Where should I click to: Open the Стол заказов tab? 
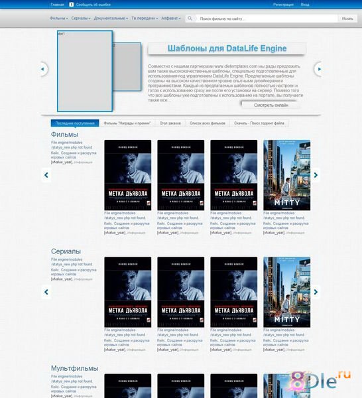170,123
